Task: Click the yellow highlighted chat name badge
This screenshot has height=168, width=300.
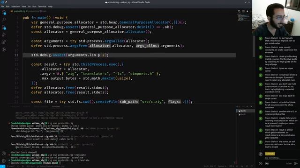Action: click(x=270, y=154)
